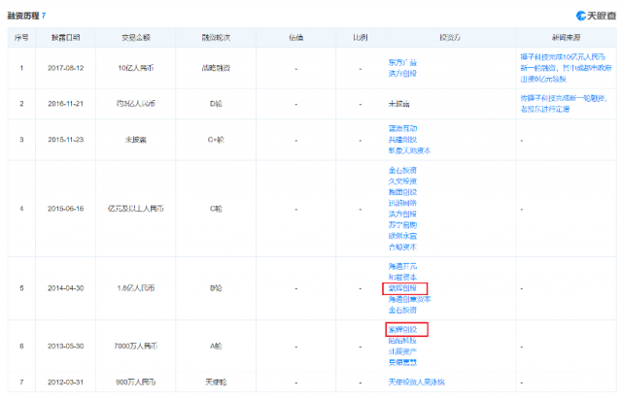Click investor 联创永宣

click(402, 236)
